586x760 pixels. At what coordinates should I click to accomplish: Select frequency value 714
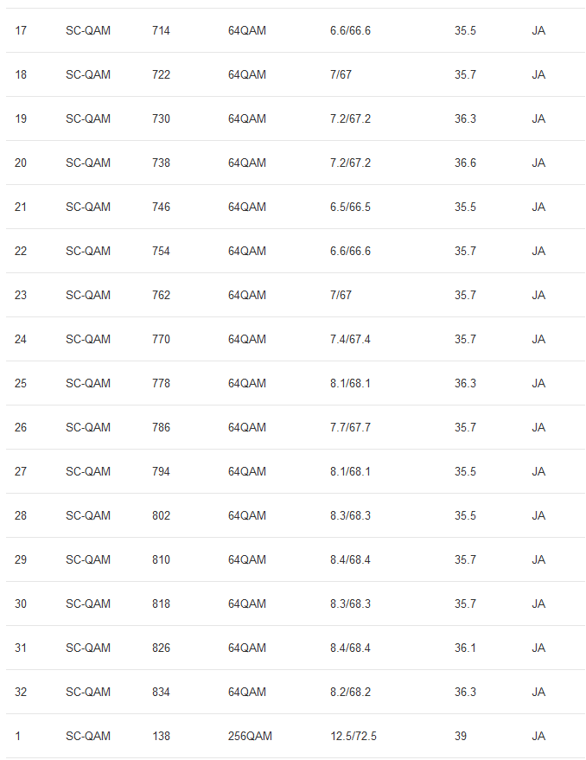tap(161, 30)
